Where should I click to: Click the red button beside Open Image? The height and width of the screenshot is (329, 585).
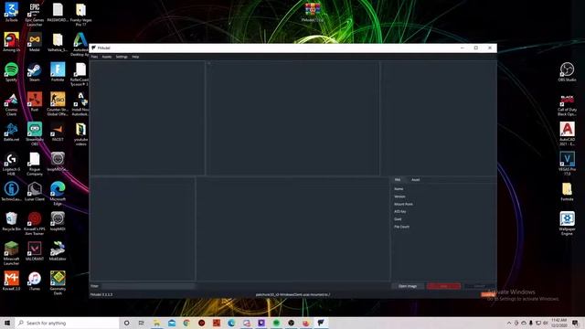pyautogui.click(x=443, y=286)
